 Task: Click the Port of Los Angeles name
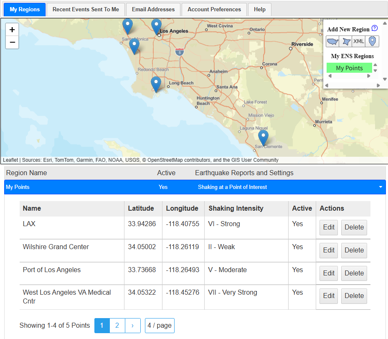[x=52, y=270]
